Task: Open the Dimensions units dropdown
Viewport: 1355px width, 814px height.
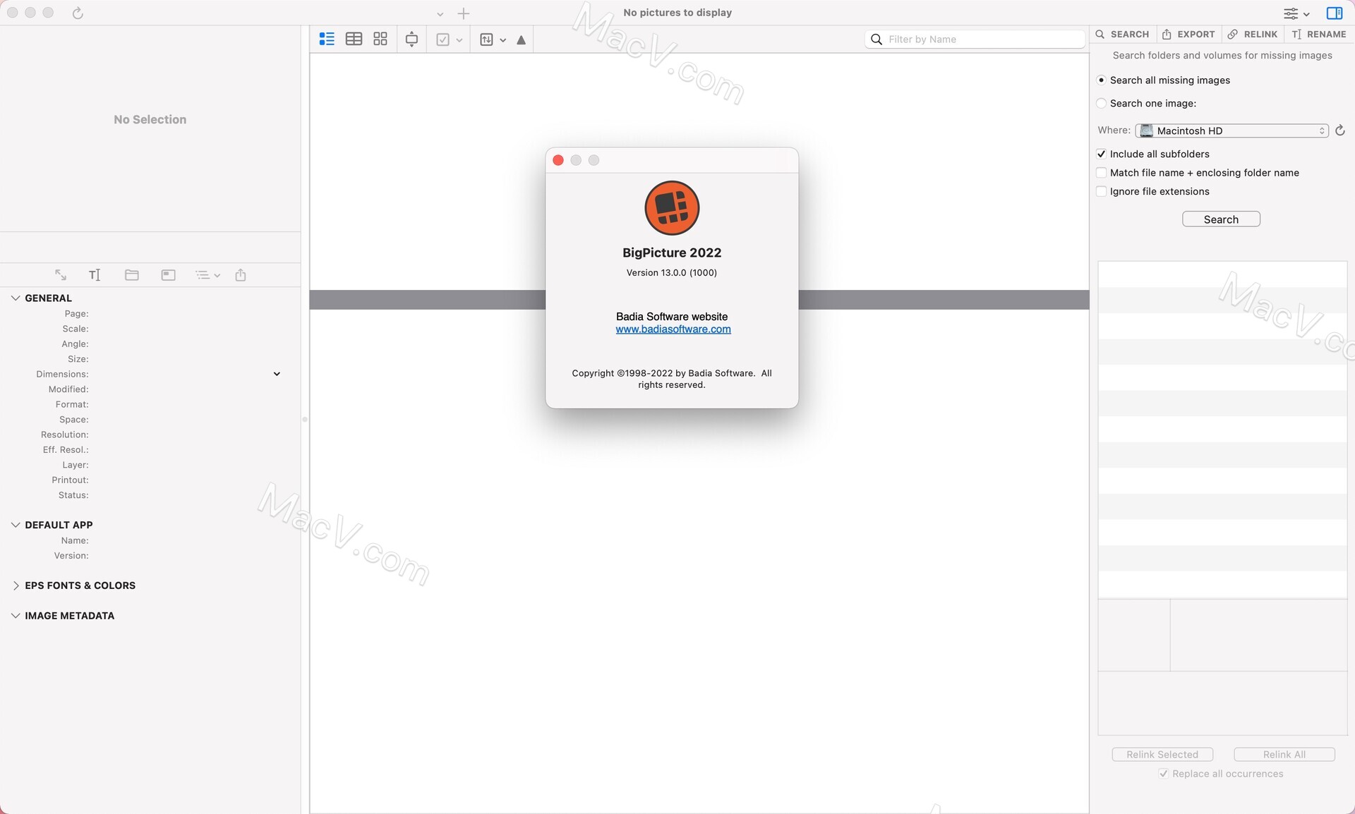Action: (277, 375)
